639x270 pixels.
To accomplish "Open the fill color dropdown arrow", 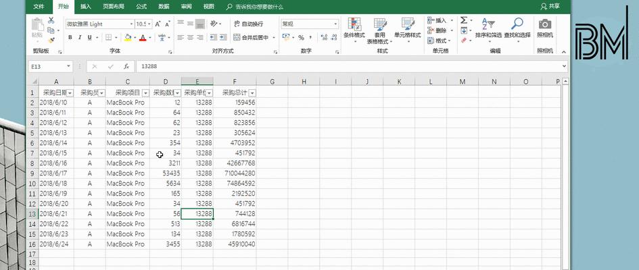I will coord(135,37).
